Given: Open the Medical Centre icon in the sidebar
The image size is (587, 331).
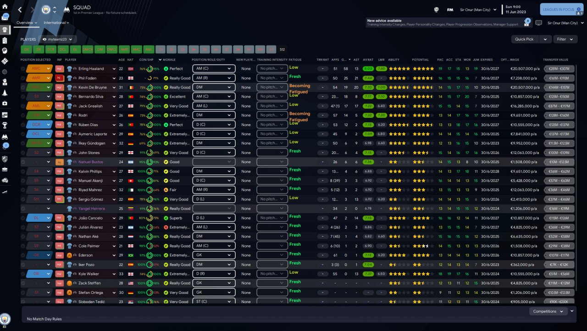Looking at the screenshot, I should pos(5,104).
